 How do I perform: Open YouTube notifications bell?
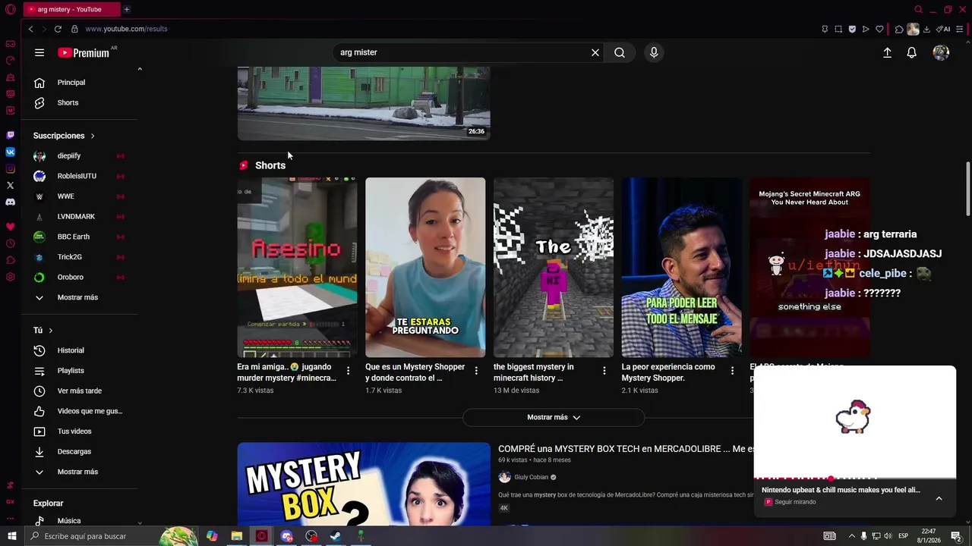coord(912,52)
